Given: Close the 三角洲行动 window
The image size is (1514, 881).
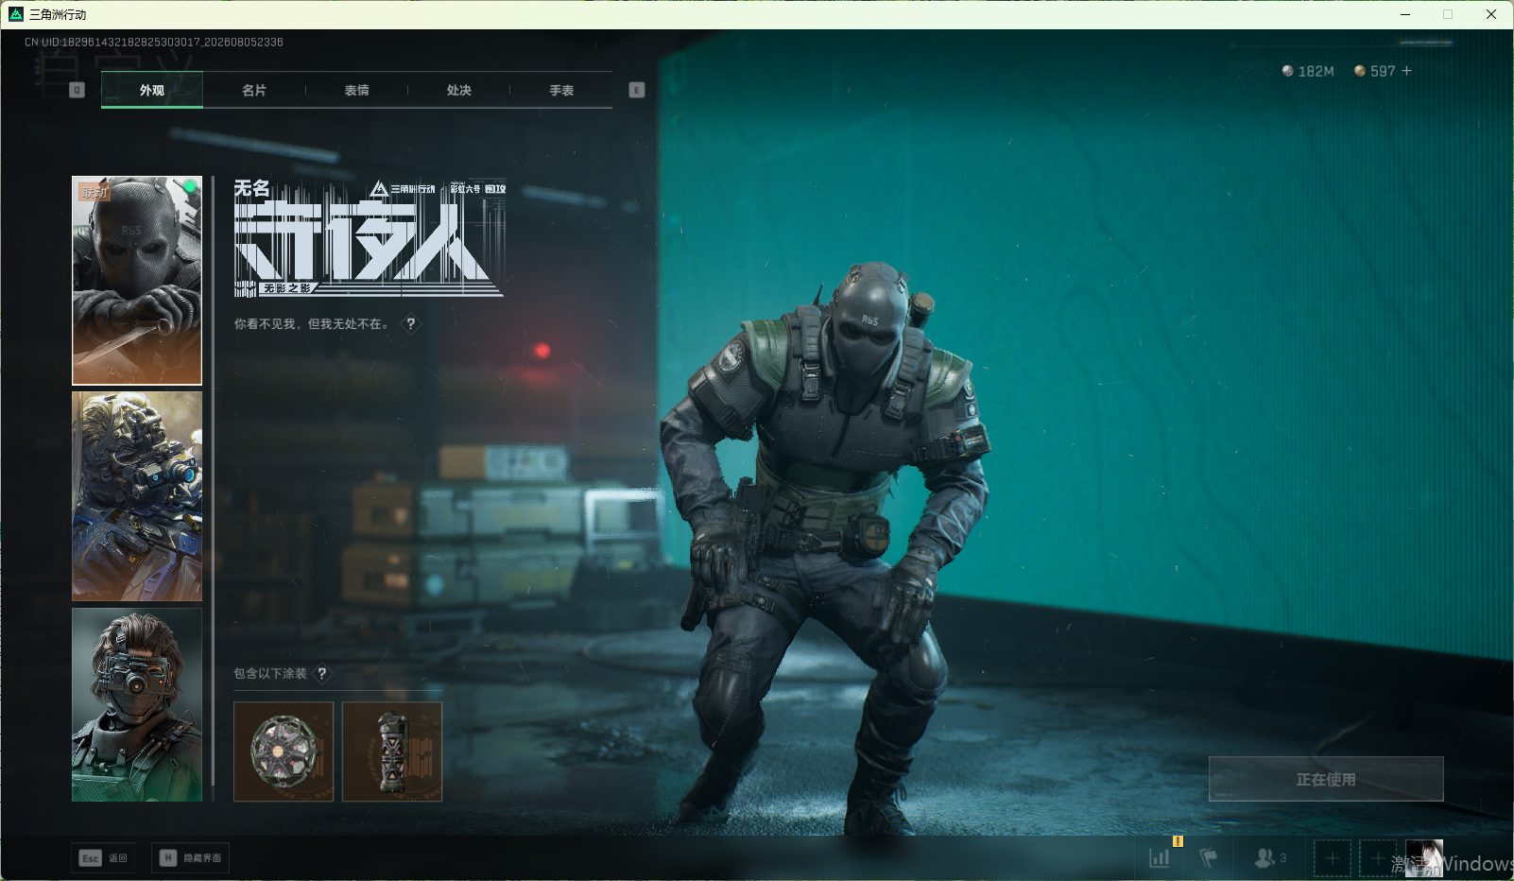Looking at the screenshot, I should [x=1491, y=14].
